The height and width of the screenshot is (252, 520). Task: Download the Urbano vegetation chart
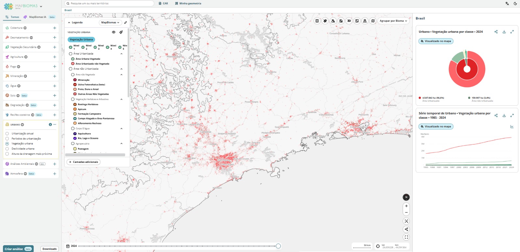click(504, 32)
